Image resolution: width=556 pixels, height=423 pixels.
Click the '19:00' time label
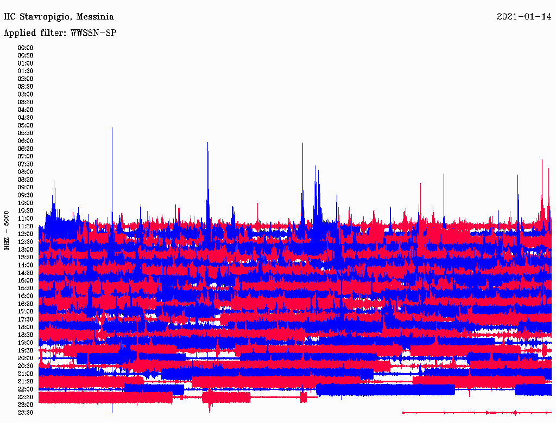(26, 343)
